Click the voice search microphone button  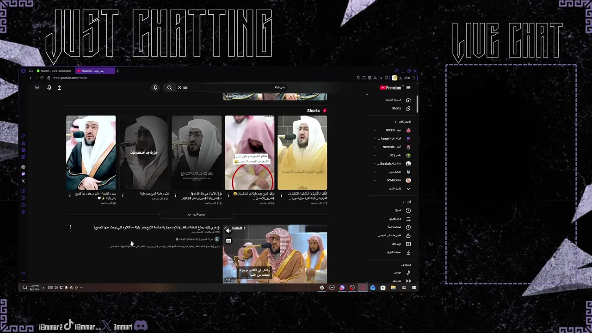(155, 87)
